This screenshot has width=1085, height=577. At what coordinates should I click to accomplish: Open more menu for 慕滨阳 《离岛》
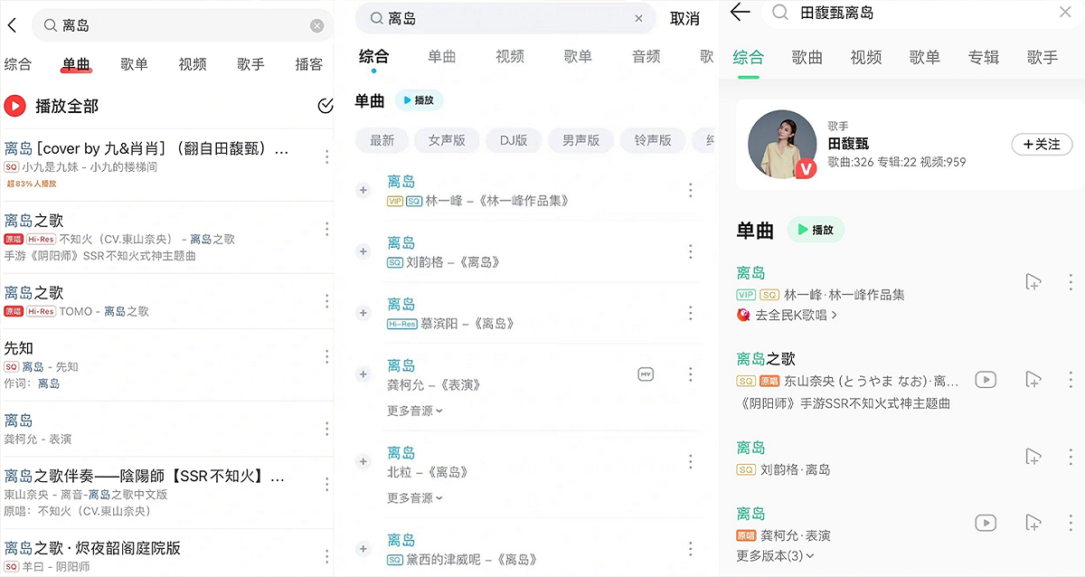[690, 313]
